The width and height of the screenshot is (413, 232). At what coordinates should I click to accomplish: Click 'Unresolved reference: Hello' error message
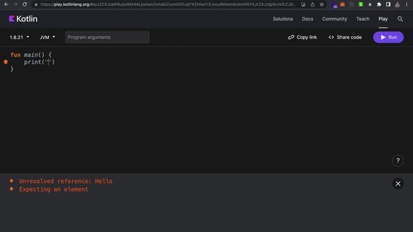66,181
